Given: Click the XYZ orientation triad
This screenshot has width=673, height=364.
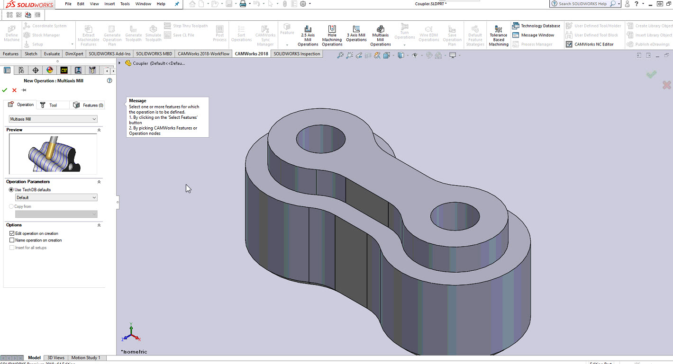Looking at the screenshot, I should 131,333.
